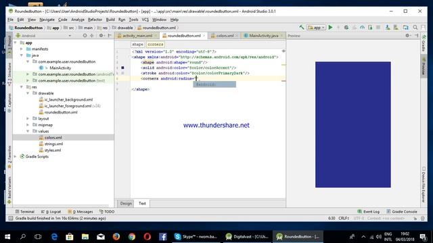Open the Structure side tool window
Screen dimensions: 433x243
click(x=9, y=74)
